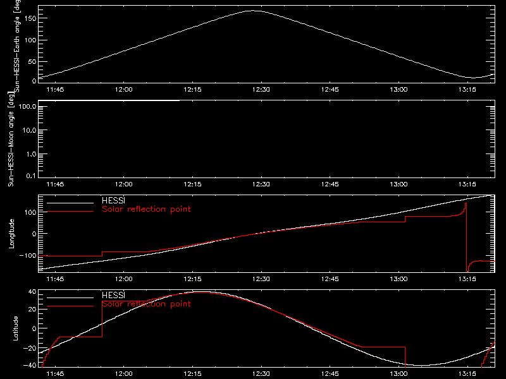Click the -40 tick label on Latitude plot
The height and width of the screenshot is (379, 506).
click(x=29, y=365)
